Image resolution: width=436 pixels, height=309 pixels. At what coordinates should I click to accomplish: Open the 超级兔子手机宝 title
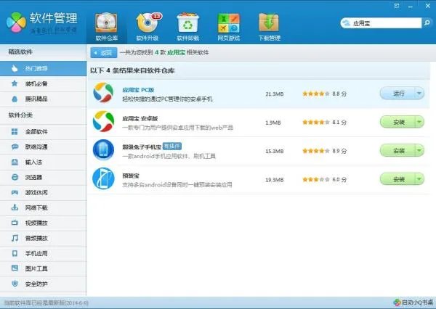coord(142,147)
